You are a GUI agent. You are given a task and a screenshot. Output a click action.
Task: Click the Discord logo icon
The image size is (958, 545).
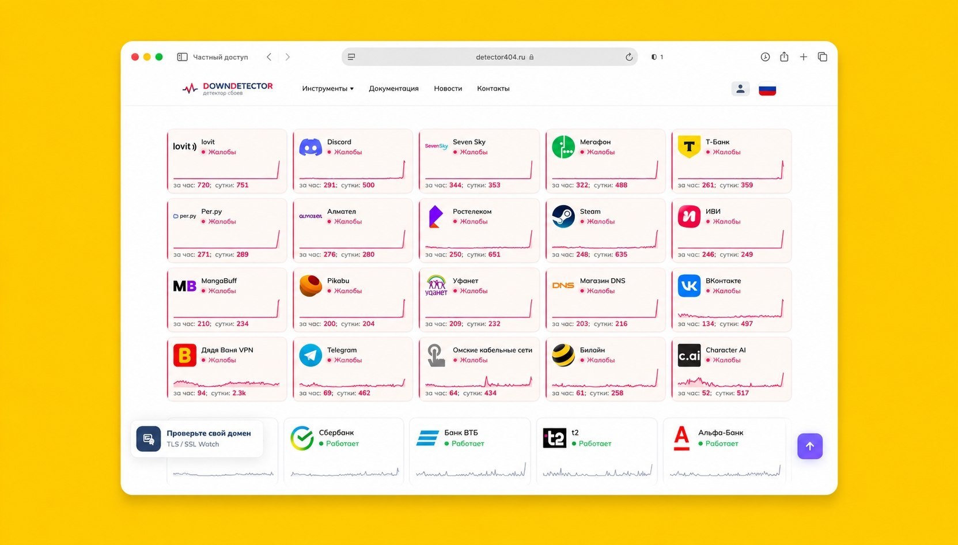311,147
